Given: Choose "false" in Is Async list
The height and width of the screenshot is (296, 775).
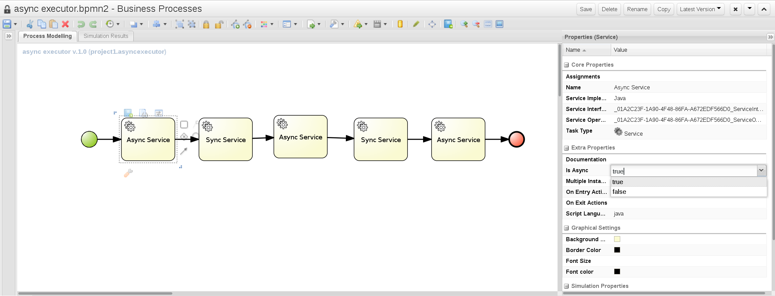Looking at the screenshot, I should coord(689,192).
